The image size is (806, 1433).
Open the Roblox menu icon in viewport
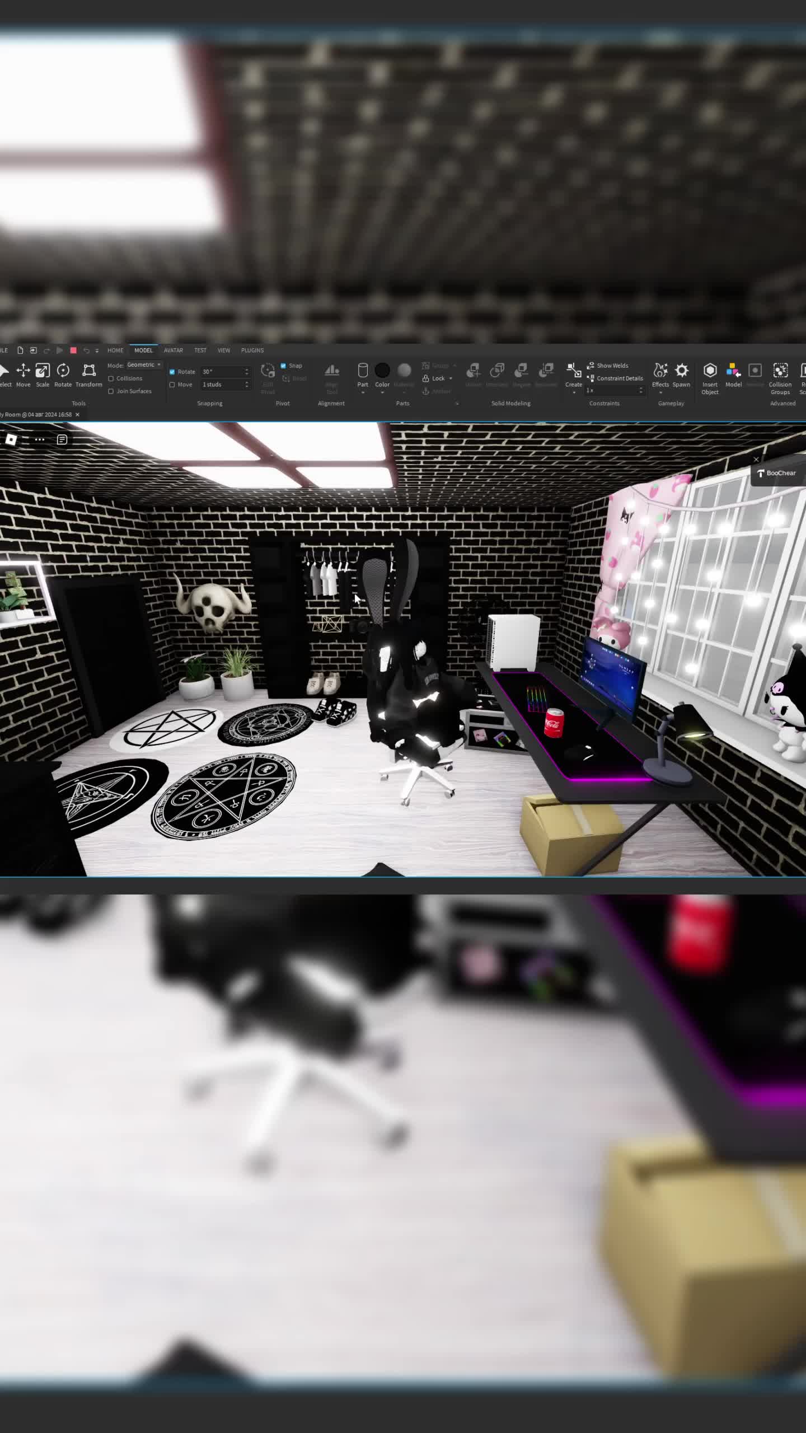(x=11, y=439)
